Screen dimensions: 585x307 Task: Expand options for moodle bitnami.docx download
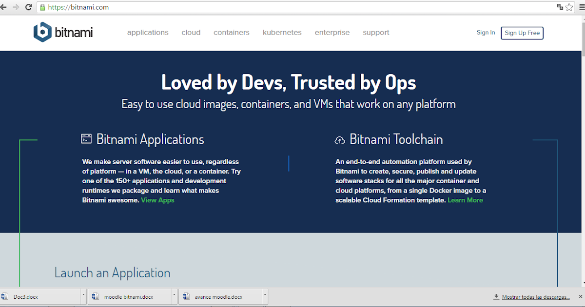pos(173,296)
